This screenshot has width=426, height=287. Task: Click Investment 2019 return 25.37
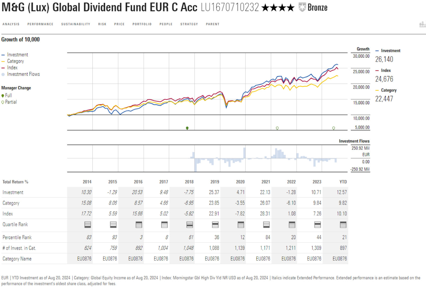tap(214, 192)
